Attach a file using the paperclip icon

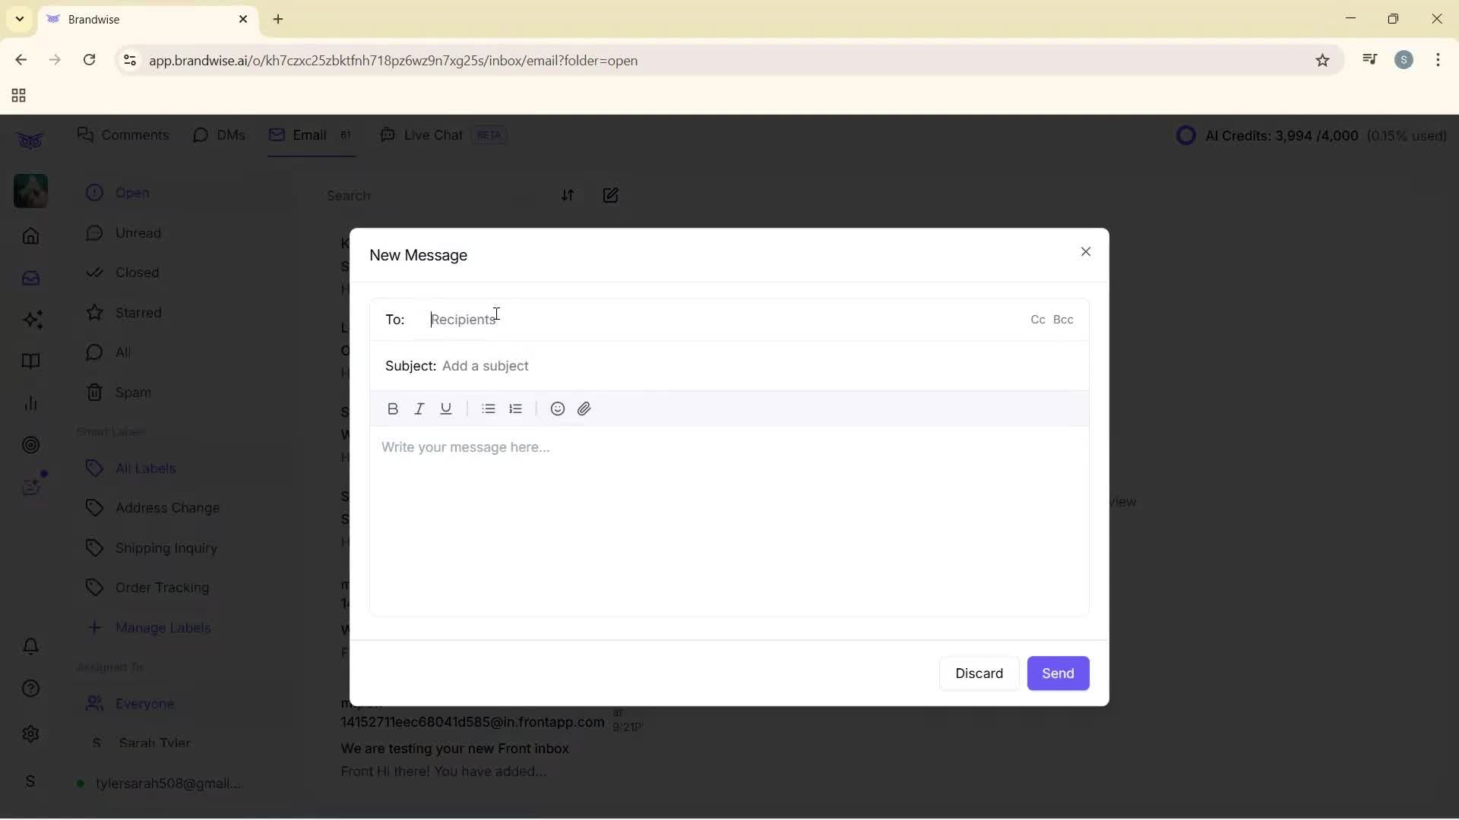[x=584, y=408]
